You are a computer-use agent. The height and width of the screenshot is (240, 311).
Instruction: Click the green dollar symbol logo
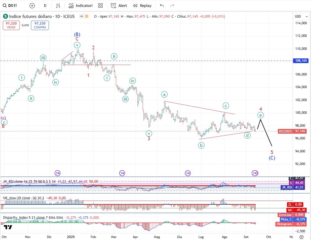(x=6, y=17)
